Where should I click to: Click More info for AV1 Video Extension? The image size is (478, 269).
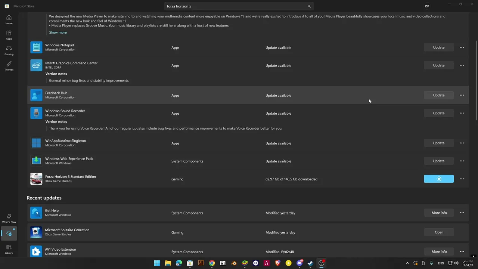pos(439,252)
